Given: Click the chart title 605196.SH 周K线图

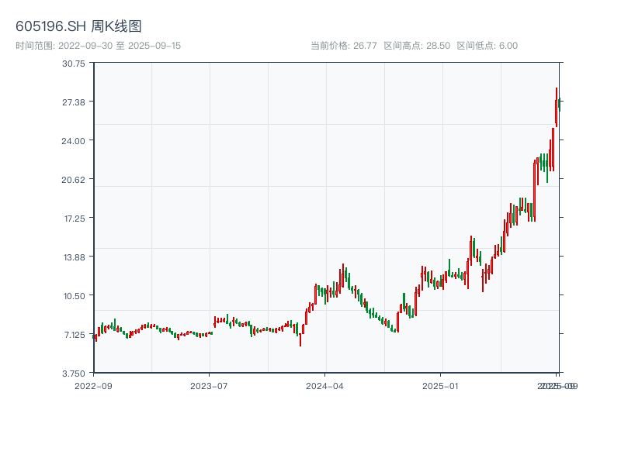Looking at the screenshot, I should (x=78, y=26).
